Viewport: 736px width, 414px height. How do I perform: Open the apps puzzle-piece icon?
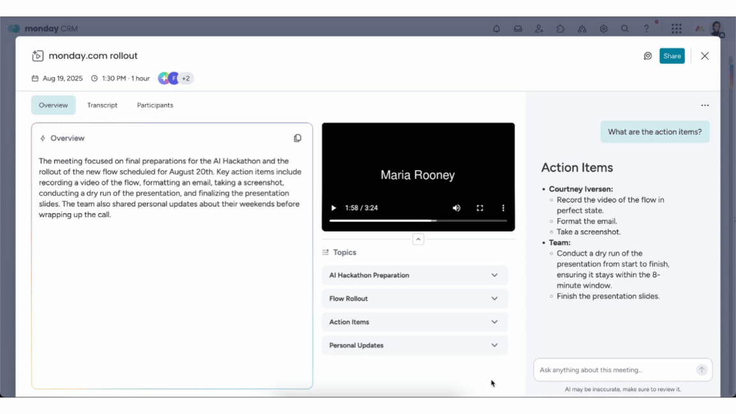(560, 29)
